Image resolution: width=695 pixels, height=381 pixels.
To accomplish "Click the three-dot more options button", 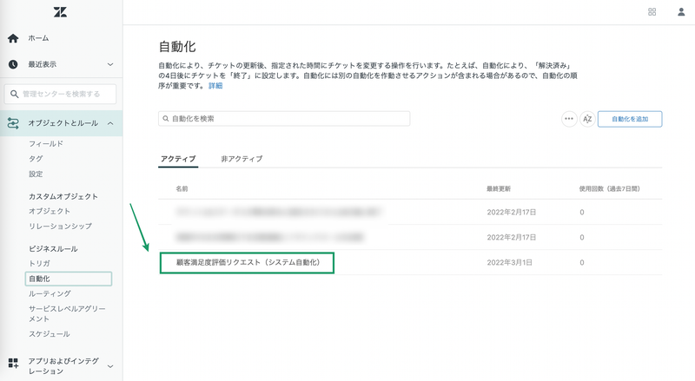I will pyautogui.click(x=569, y=119).
